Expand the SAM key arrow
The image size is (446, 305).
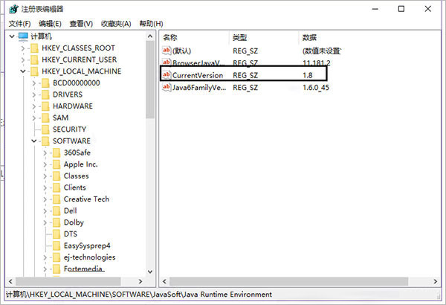34,118
